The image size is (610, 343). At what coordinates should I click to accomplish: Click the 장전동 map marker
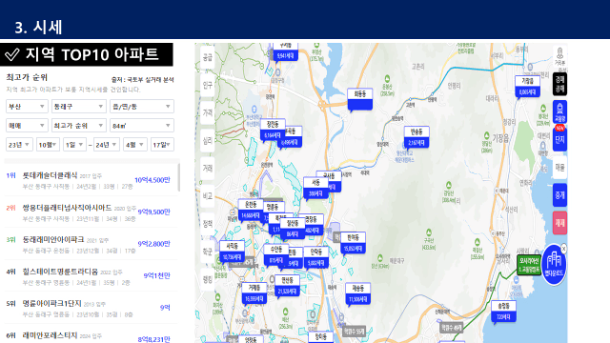(273, 130)
